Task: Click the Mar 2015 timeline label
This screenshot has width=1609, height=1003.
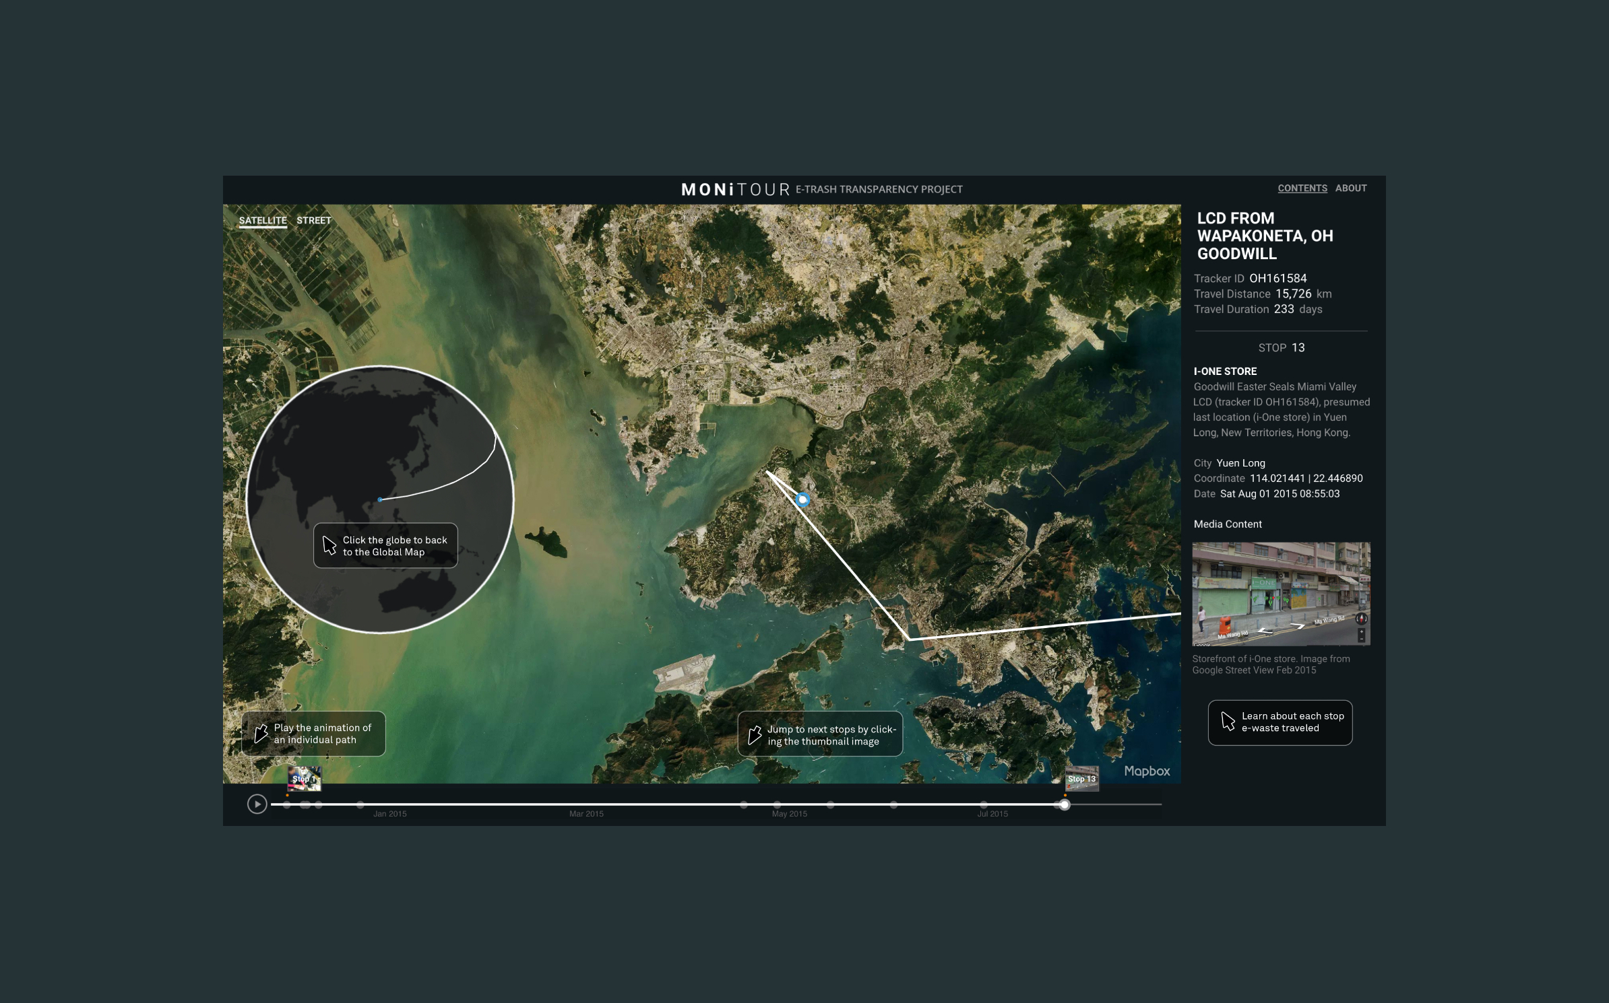Action: click(586, 814)
